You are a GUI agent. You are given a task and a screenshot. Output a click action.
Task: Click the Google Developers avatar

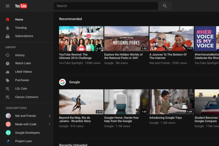(8, 132)
